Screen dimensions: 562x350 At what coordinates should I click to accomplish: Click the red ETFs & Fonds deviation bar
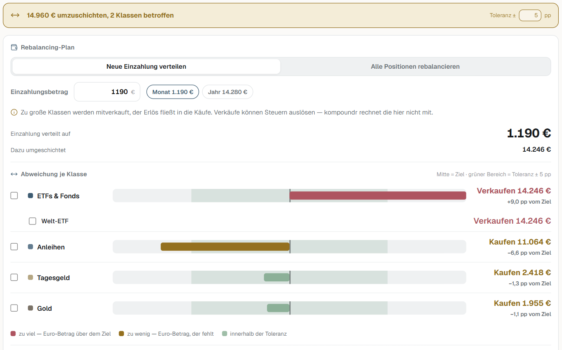coord(378,195)
